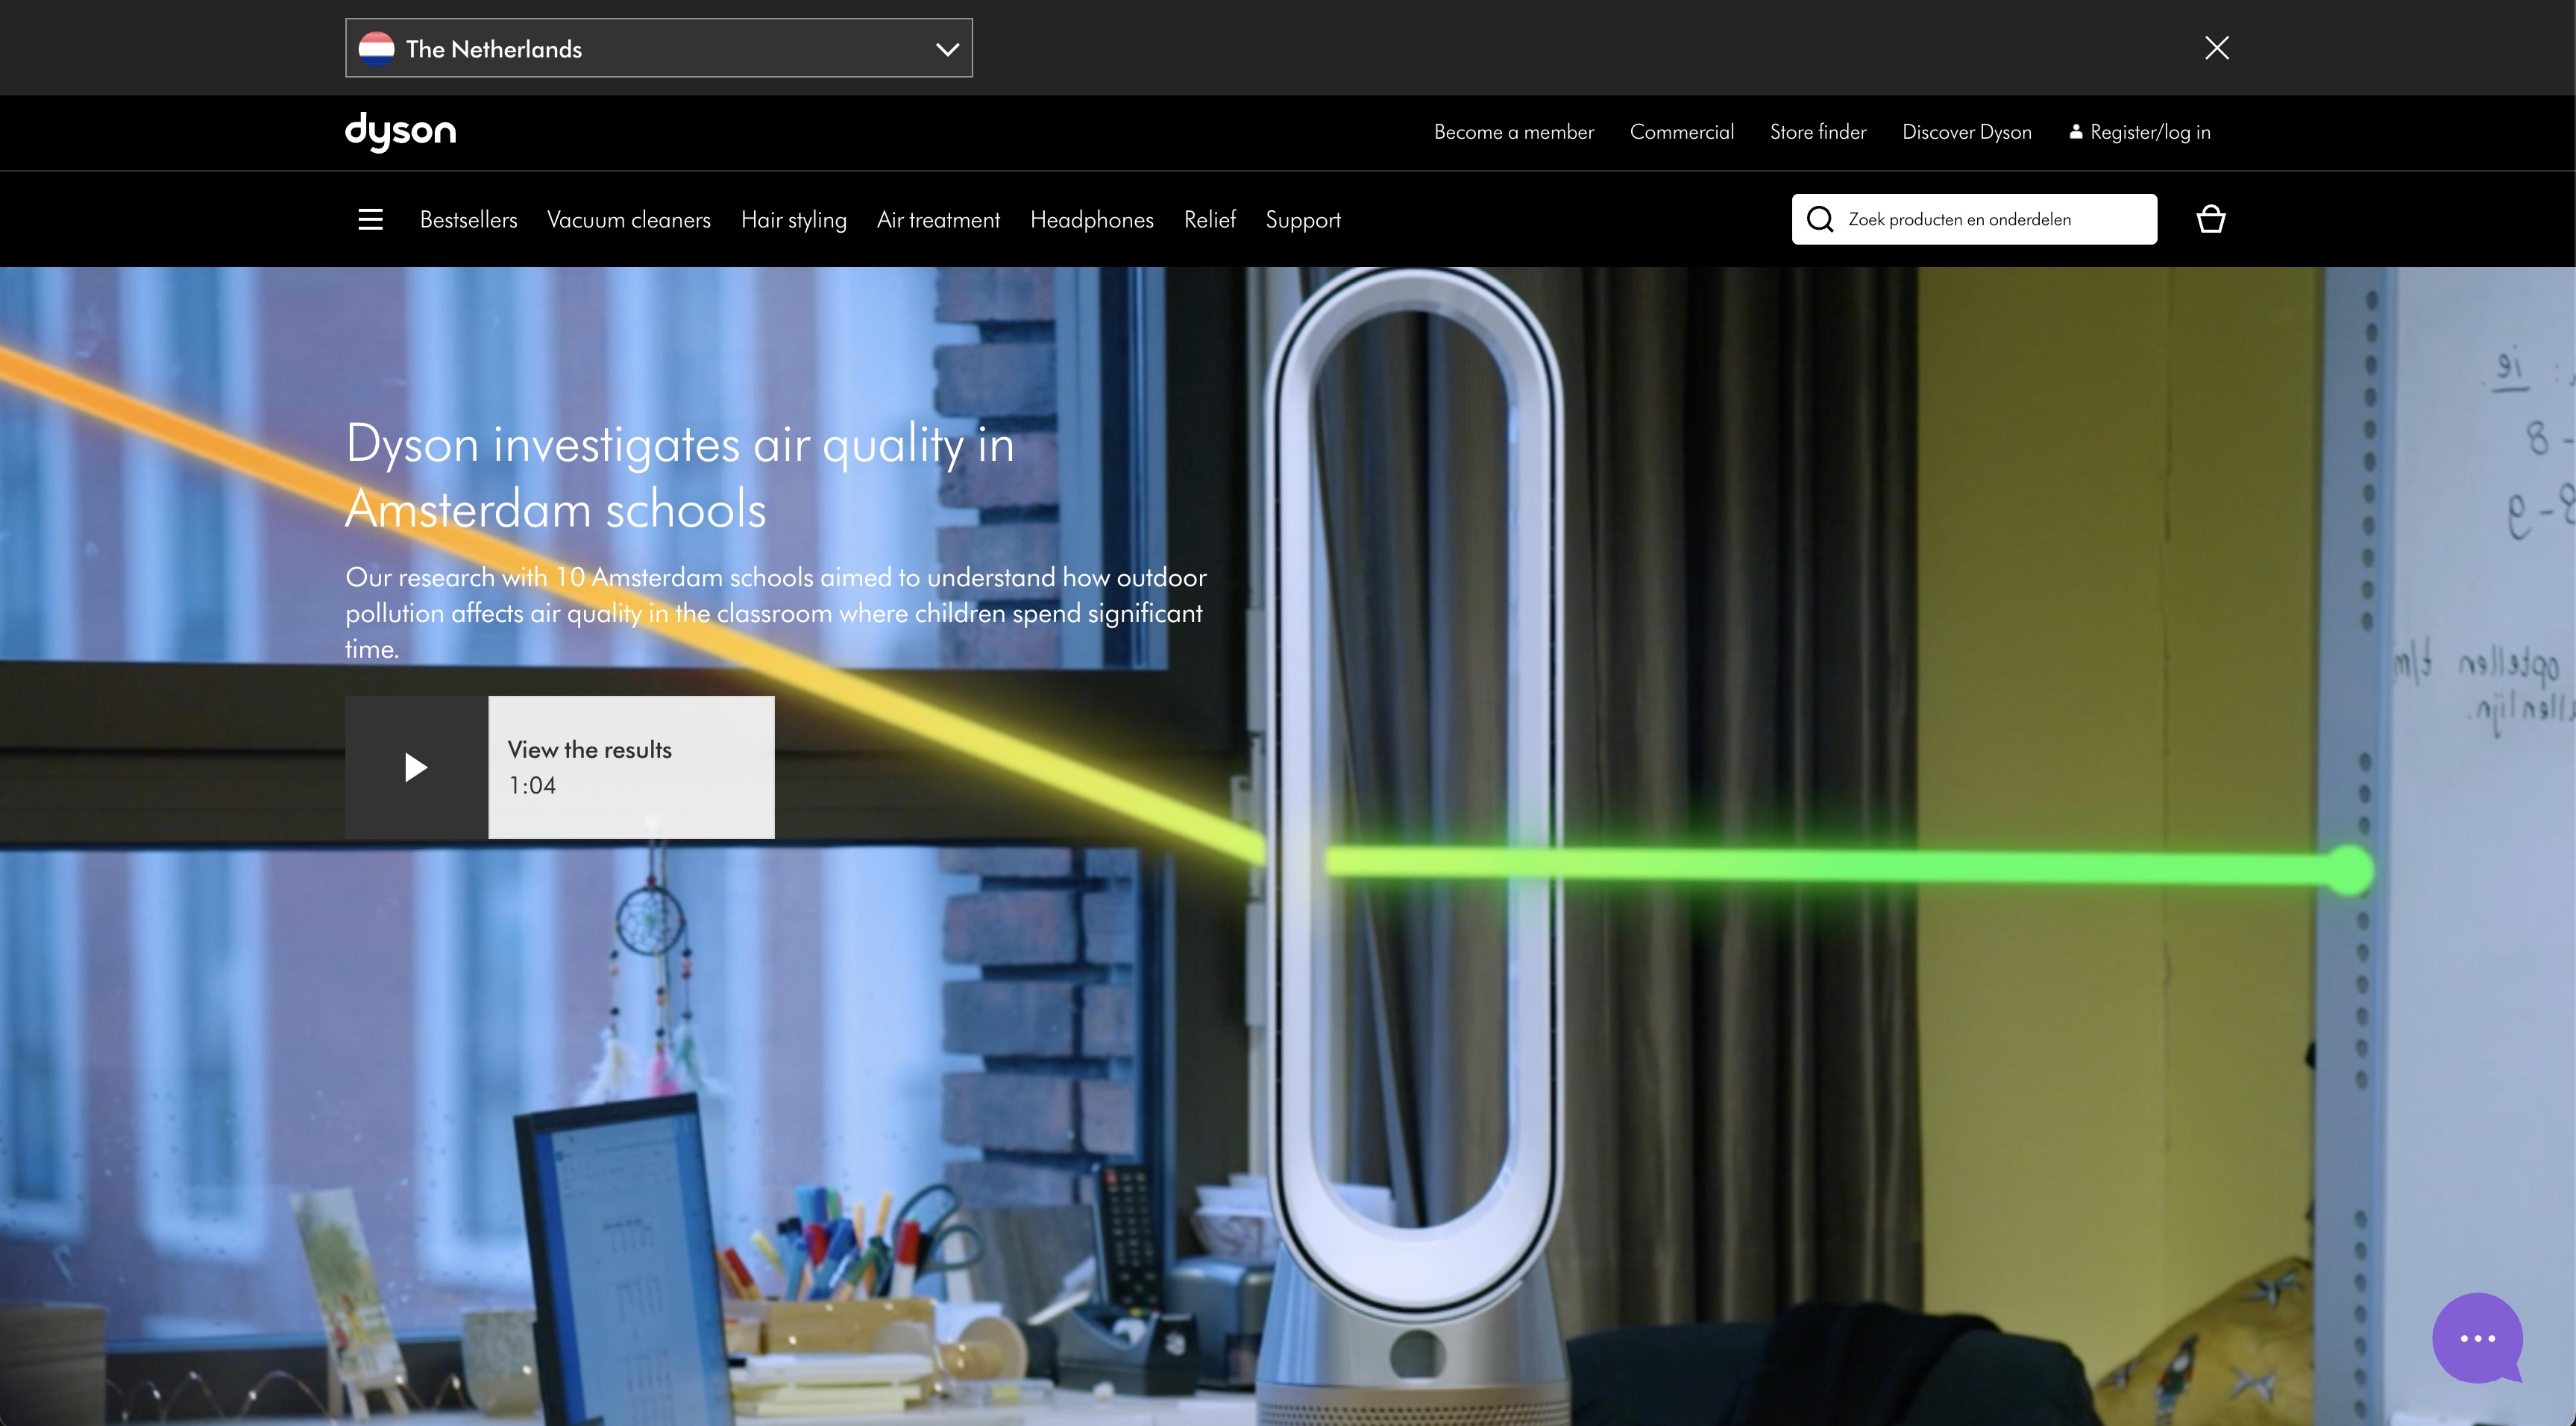
Task: Open the purple chat bubble
Action: [x=2477, y=1338]
